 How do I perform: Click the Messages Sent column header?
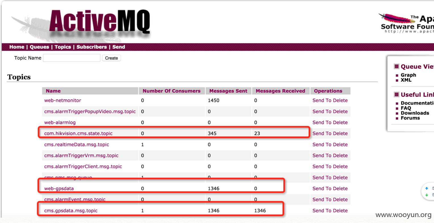[228, 91]
